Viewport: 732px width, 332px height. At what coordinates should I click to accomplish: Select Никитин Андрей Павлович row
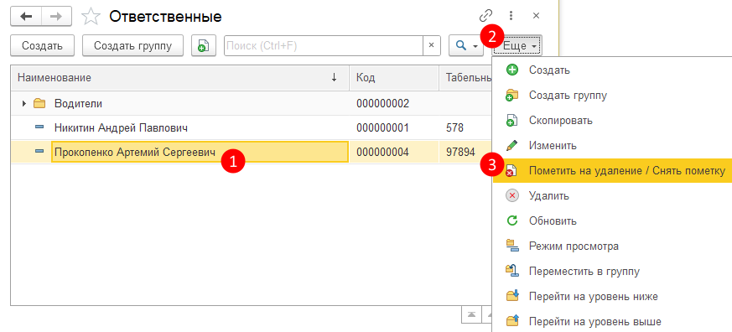coord(252,127)
